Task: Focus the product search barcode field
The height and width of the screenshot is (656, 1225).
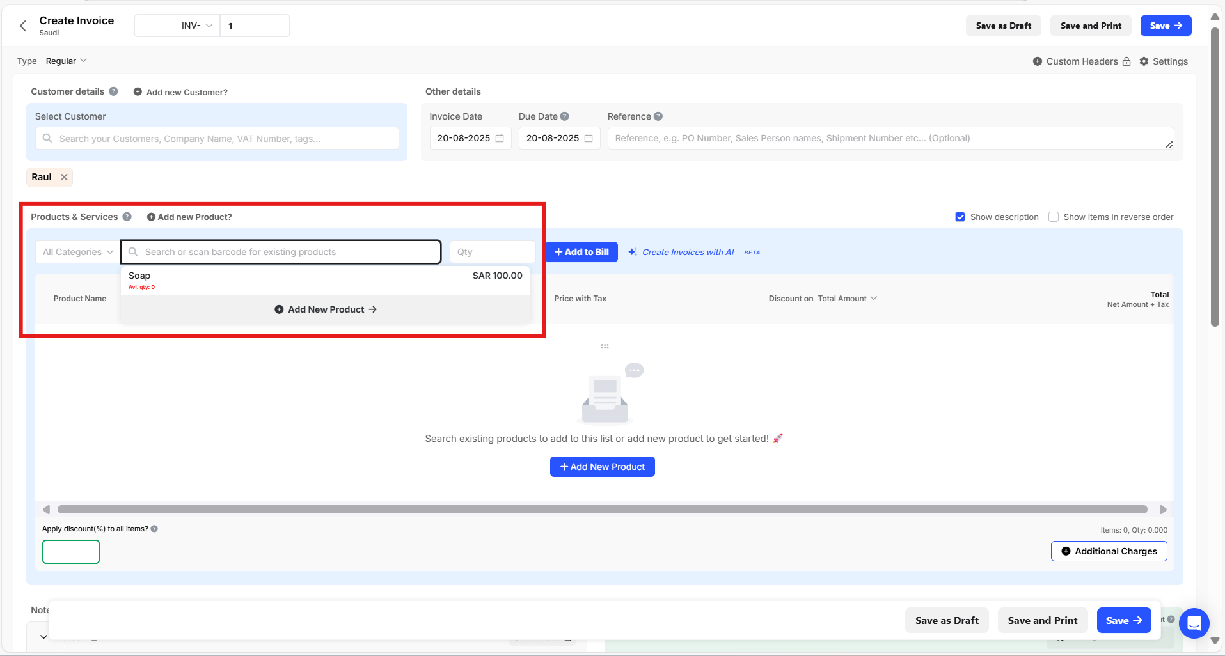Action: (281, 252)
